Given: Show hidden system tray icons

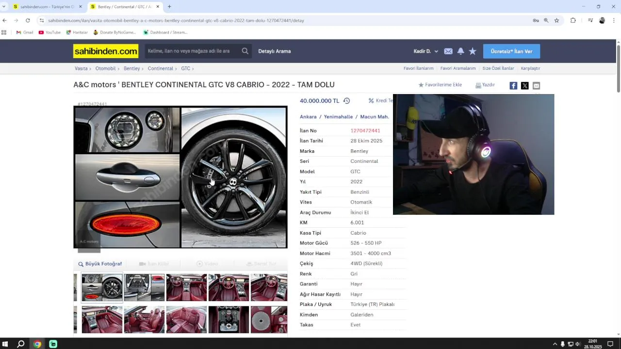Looking at the screenshot, I should [x=555, y=344].
